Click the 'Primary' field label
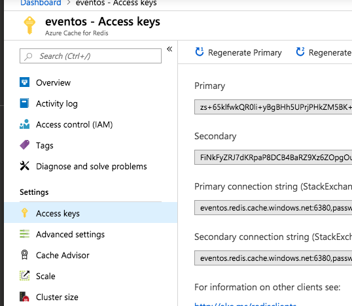Screen dimensions: 352x306 tap(209, 86)
